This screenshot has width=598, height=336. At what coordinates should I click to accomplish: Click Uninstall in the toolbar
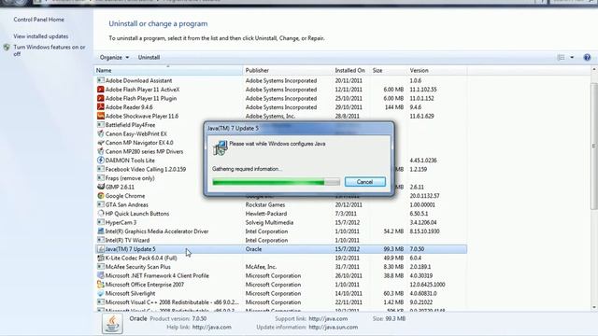click(x=149, y=58)
